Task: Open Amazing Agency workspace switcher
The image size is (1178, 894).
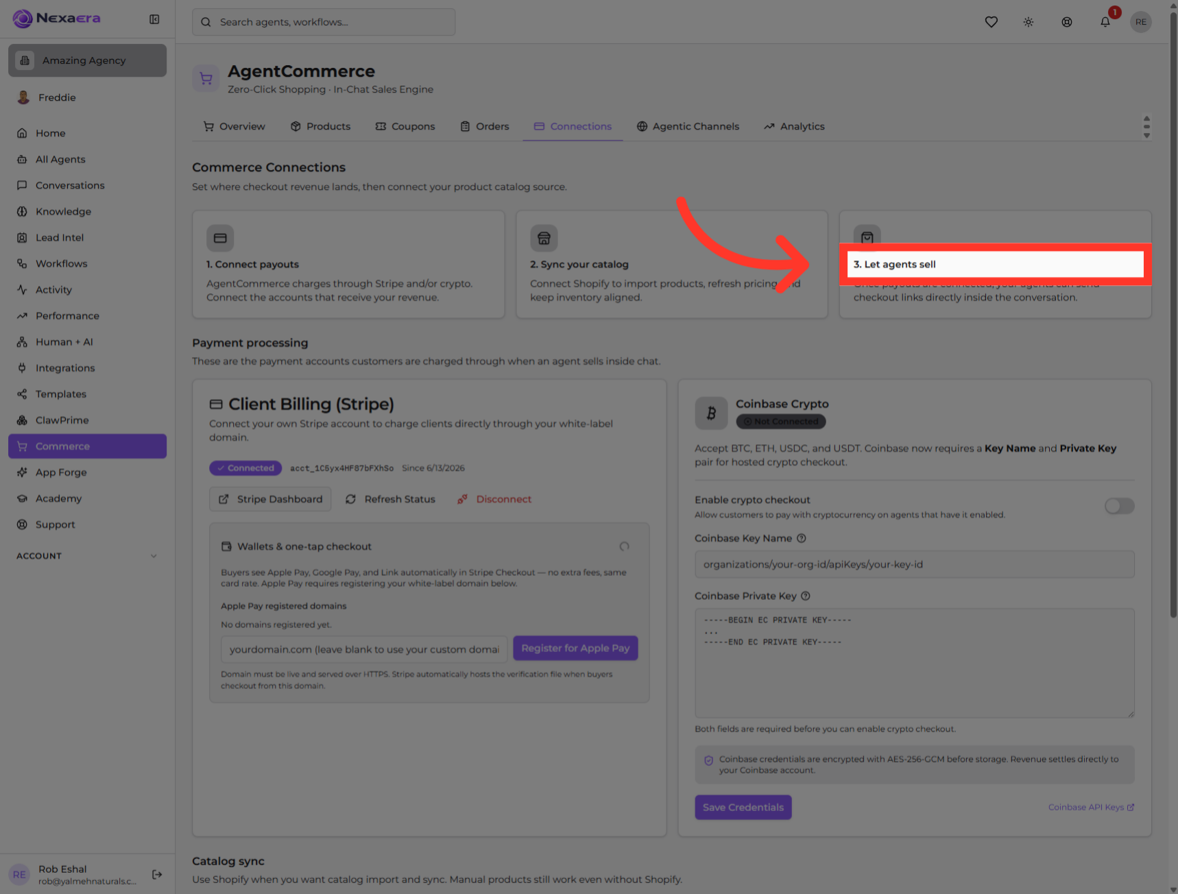Action: pyautogui.click(x=87, y=60)
